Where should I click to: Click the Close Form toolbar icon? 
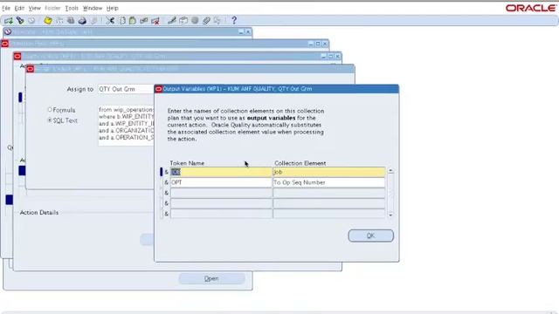(93, 21)
